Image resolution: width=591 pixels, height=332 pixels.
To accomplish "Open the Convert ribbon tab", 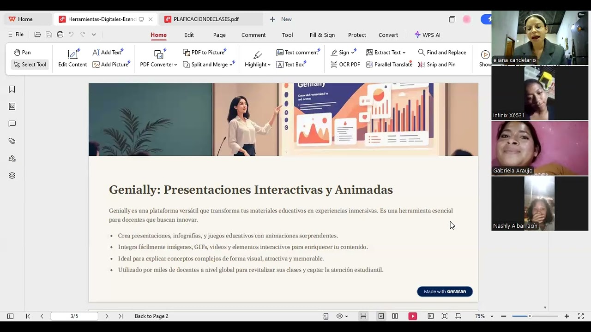I will click(388, 35).
